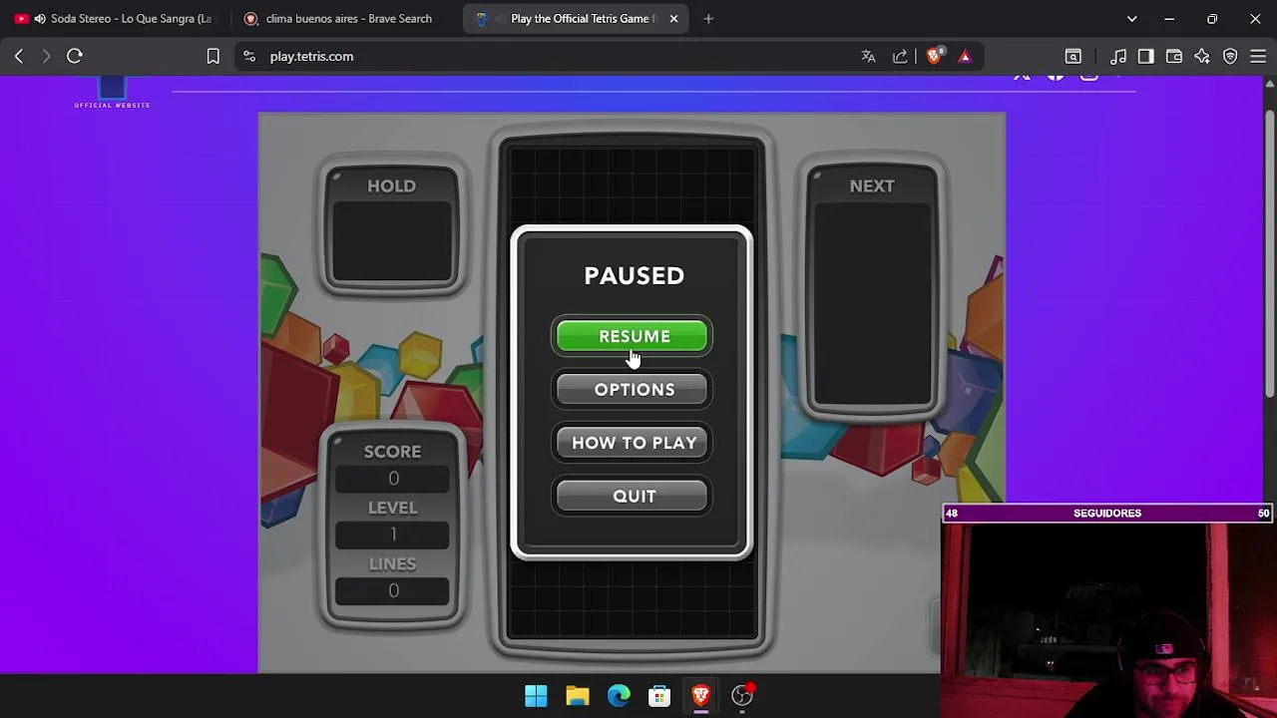Go back to the previous page
The image size is (1277, 718).
(19, 57)
